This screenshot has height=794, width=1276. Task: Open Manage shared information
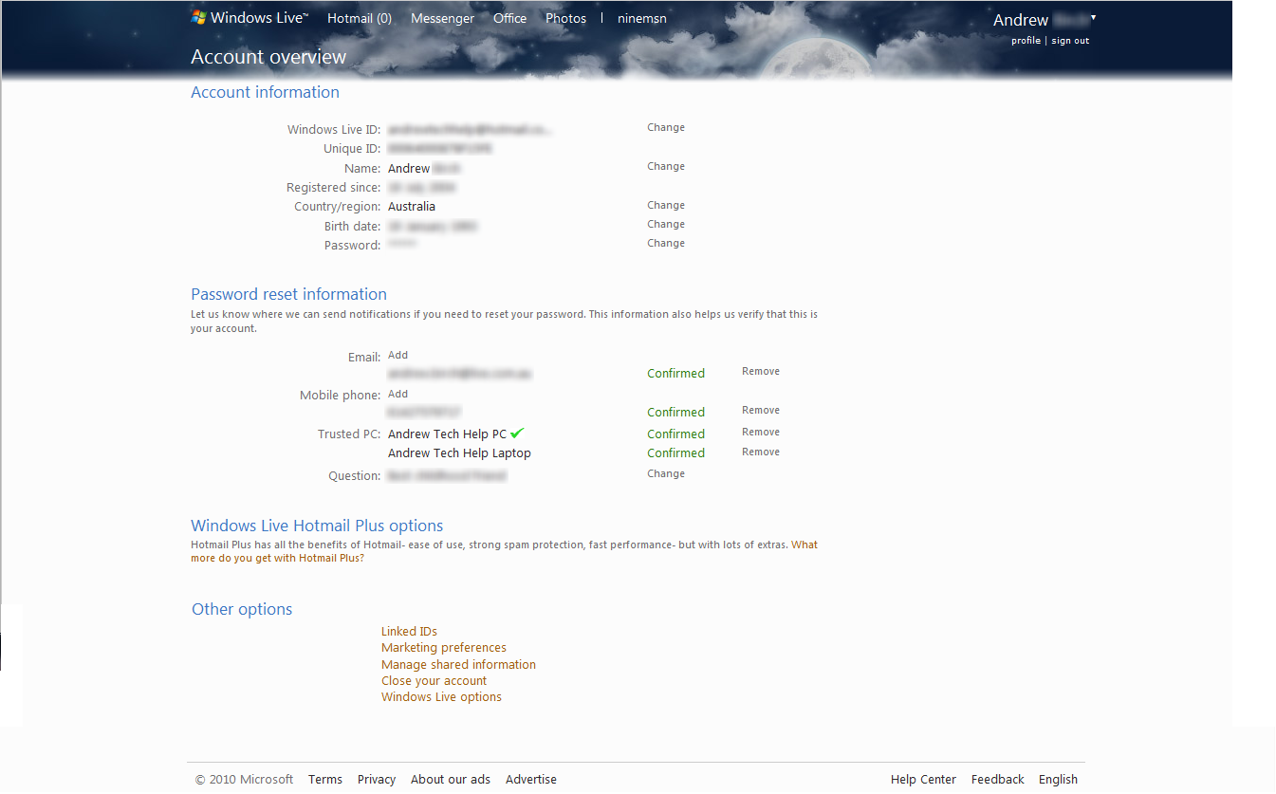tap(458, 664)
